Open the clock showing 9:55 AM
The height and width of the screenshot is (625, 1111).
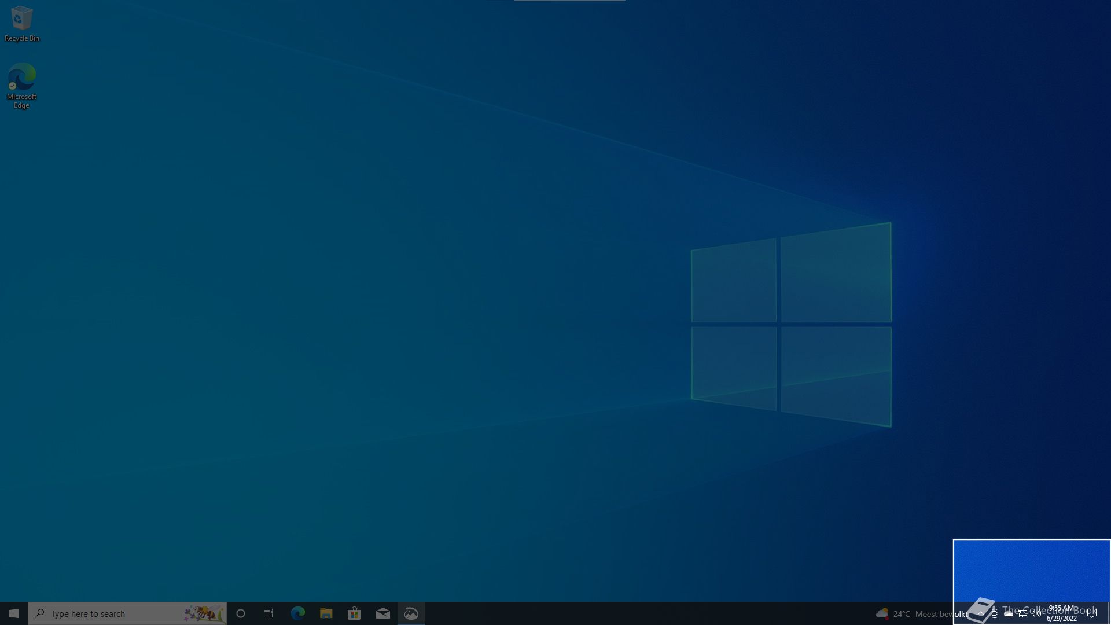(x=1061, y=613)
